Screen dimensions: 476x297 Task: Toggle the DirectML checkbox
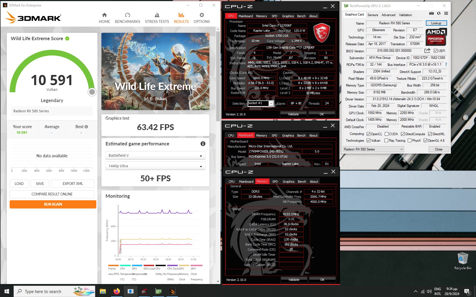pyautogui.click(x=430, y=134)
